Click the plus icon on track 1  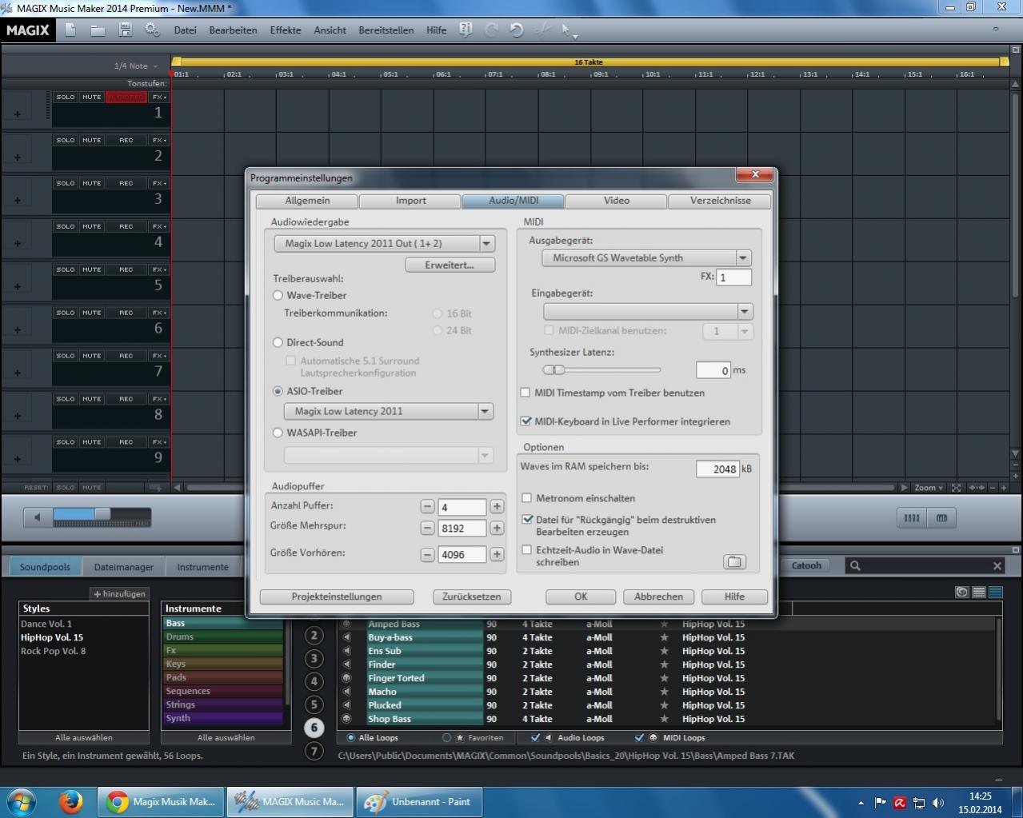[x=18, y=114]
